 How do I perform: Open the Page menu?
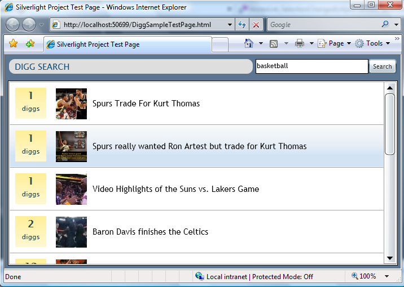(x=334, y=43)
